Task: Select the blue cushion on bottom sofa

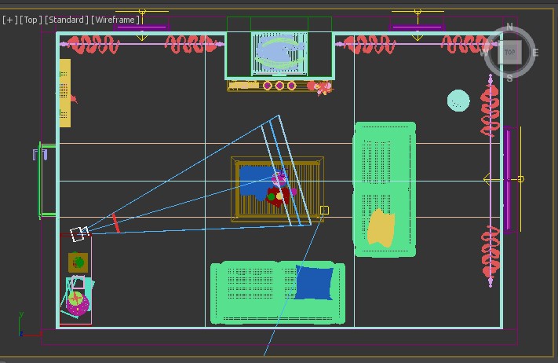Action: click(x=314, y=283)
